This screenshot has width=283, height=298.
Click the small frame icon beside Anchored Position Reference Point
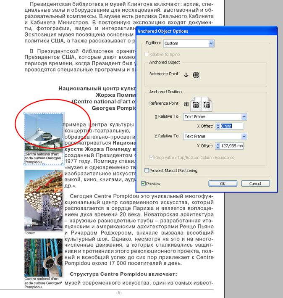point(186,104)
